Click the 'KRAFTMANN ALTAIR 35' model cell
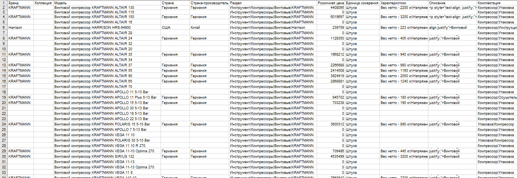 tap(107, 54)
